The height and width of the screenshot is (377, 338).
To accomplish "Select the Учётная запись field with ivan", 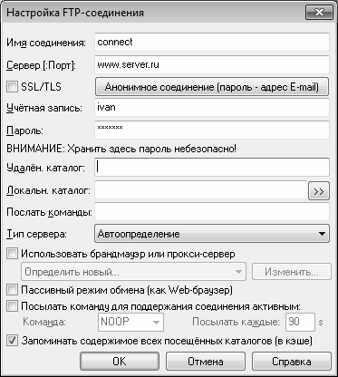I will (212, 108).
